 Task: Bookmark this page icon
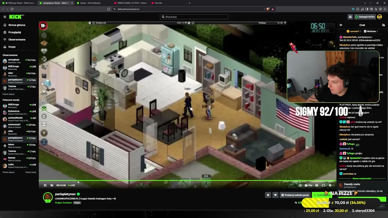coord(109,9)
